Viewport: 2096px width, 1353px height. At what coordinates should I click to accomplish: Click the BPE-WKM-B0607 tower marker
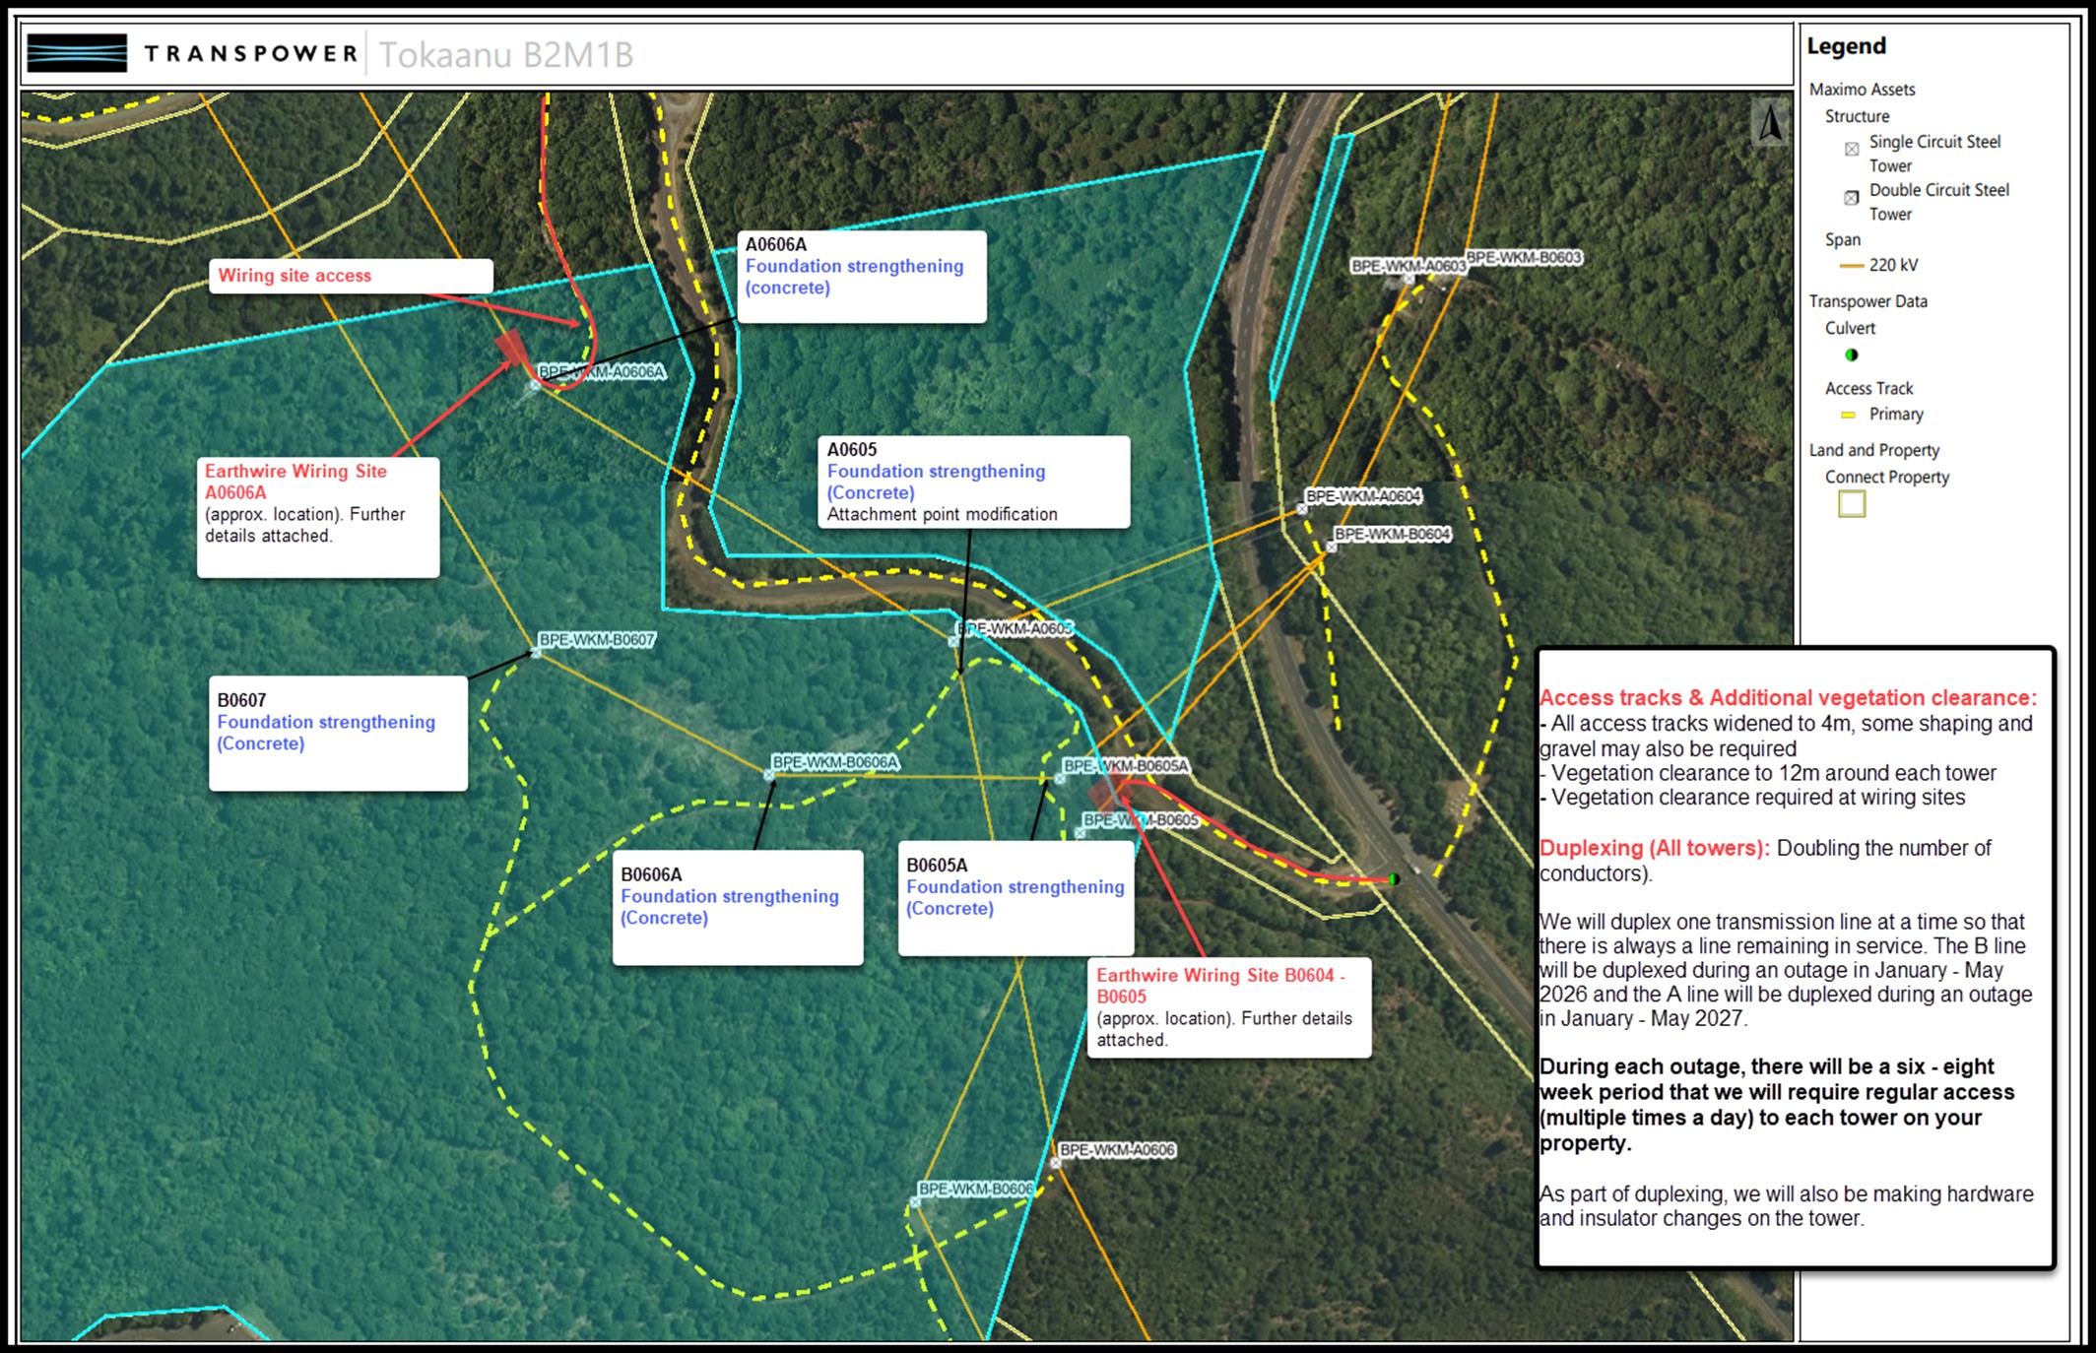click(536, 652)
